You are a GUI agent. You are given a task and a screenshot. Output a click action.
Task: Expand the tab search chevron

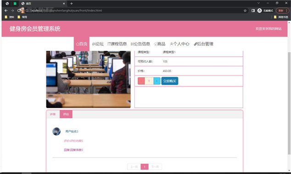(x=258, y=3)
